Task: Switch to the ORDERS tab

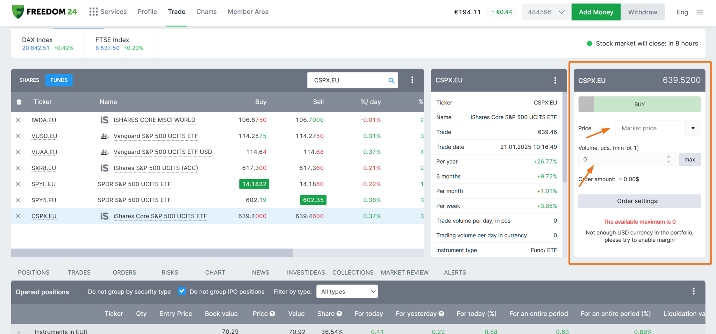Action: (124, 272)
